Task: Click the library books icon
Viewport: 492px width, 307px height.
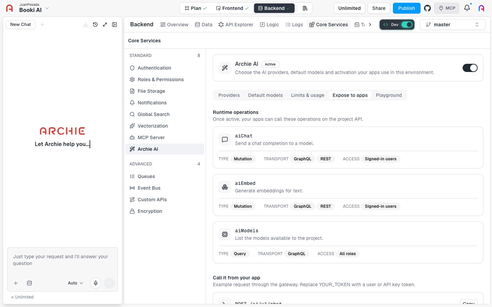Action: (305, 8)
